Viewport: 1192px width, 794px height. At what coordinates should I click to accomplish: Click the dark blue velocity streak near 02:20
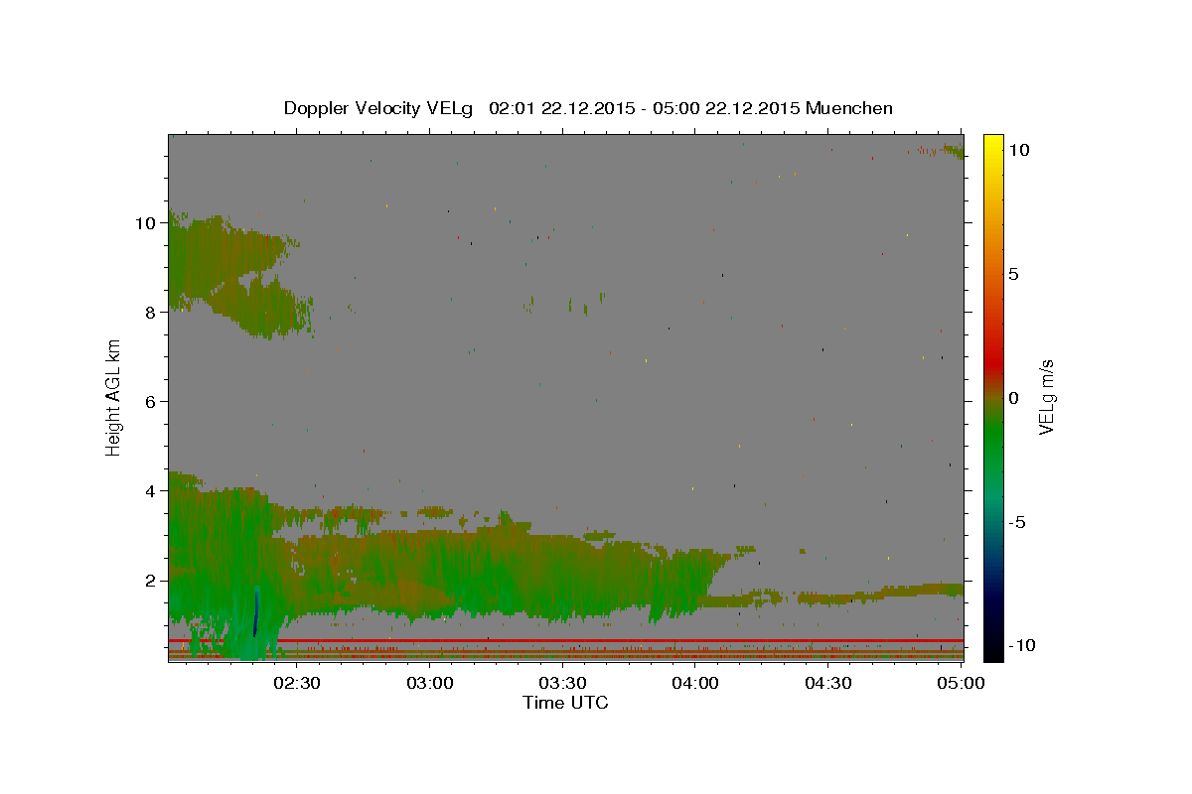coord(256,610)
